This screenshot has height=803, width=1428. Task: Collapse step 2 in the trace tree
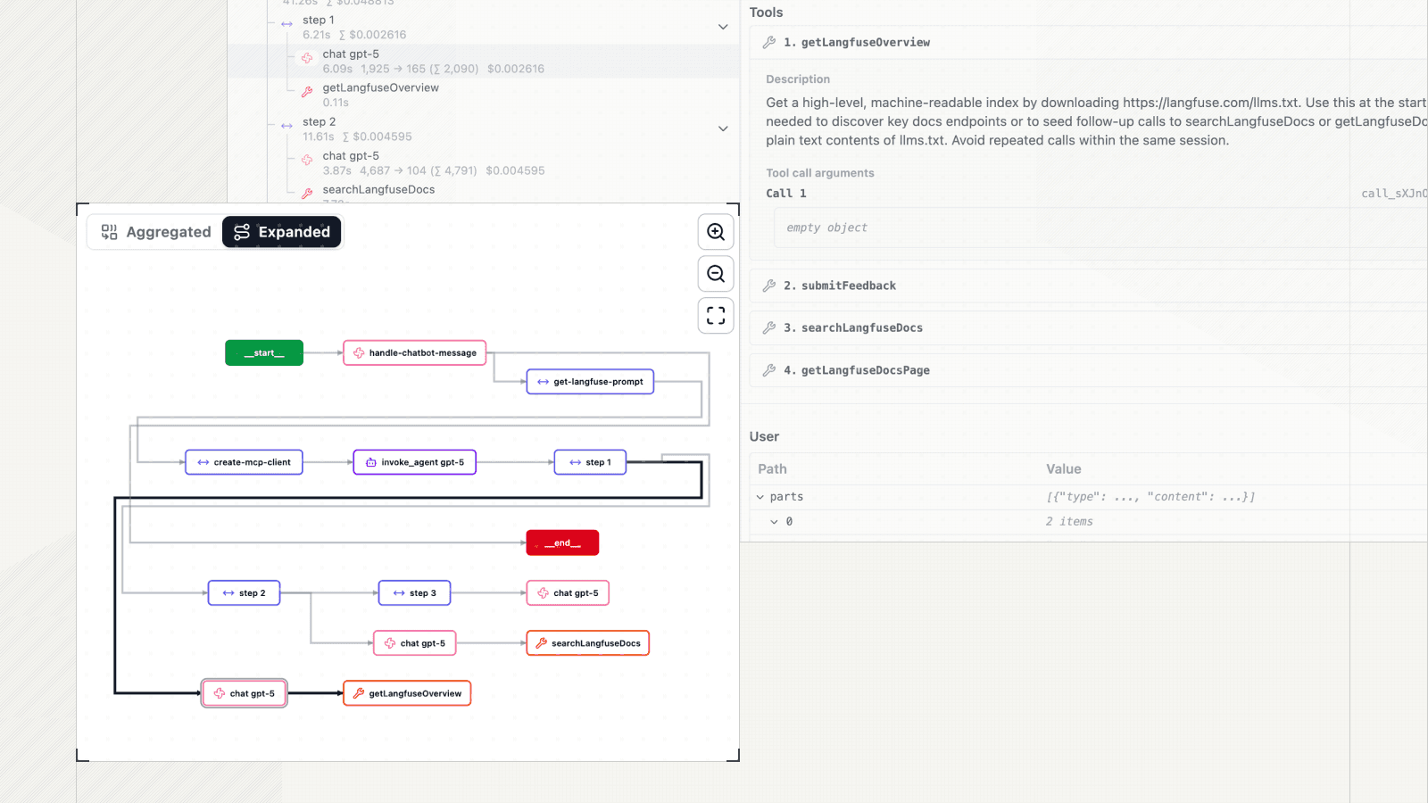tap(723, 128)
